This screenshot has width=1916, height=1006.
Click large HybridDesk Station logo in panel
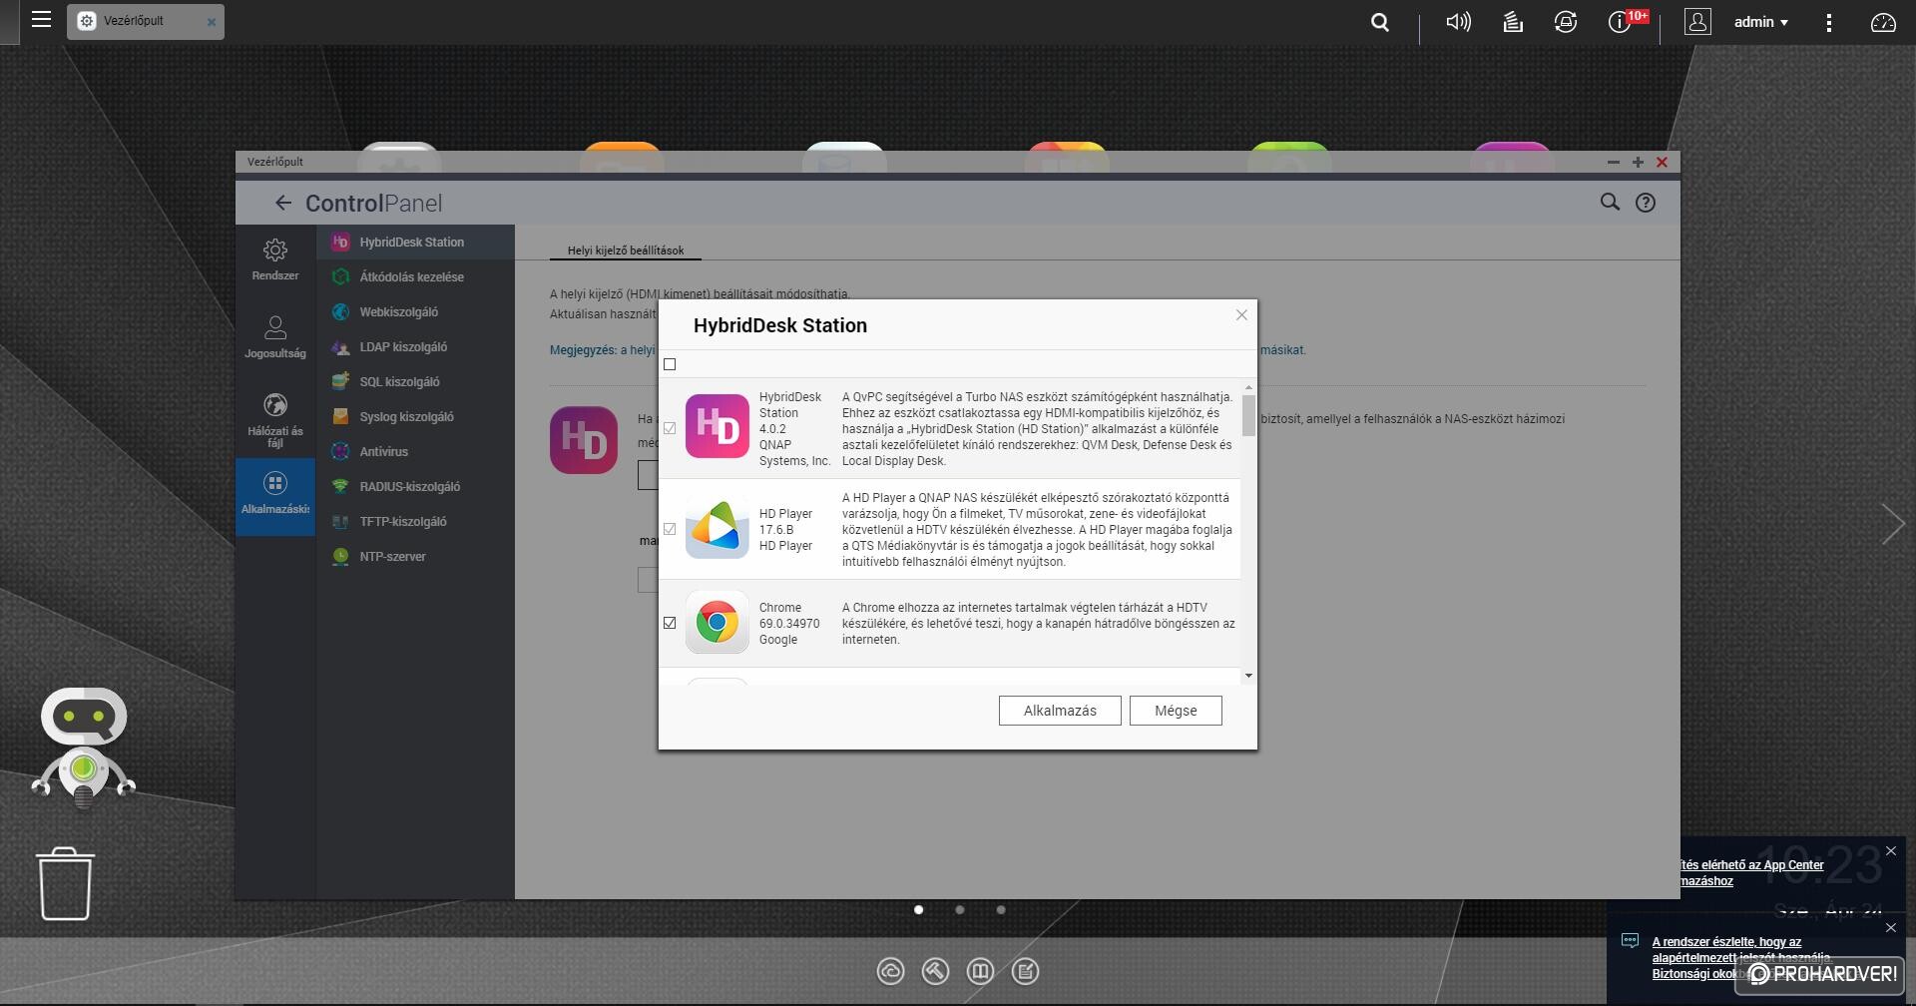(x=584, y=440)
